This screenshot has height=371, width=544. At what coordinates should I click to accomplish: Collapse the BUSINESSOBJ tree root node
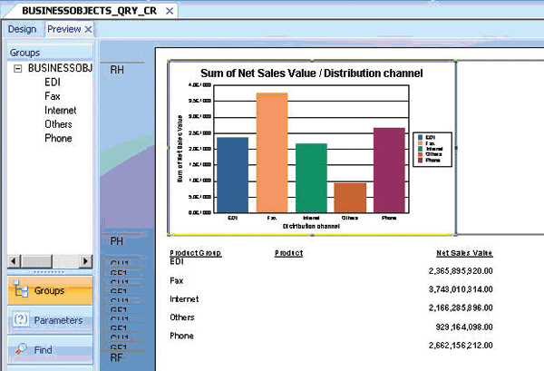click(x=18, y=68)
